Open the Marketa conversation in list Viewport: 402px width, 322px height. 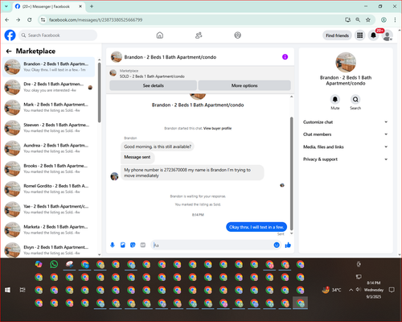click(x=49, y=229)
